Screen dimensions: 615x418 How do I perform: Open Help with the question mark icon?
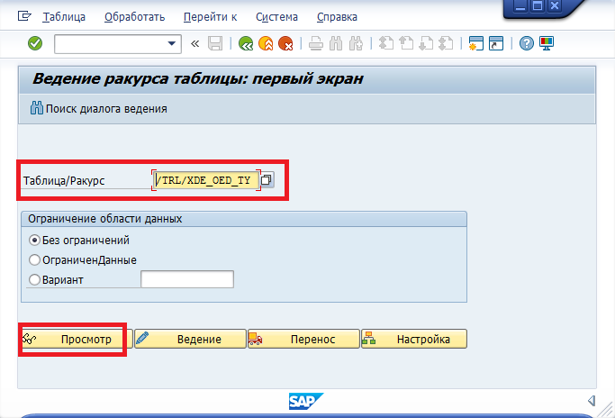pos(527,43)
